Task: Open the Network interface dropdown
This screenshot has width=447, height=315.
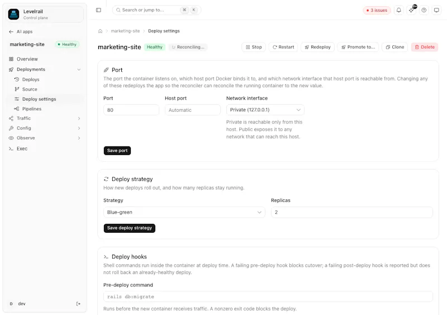Action: pos(265,110)
